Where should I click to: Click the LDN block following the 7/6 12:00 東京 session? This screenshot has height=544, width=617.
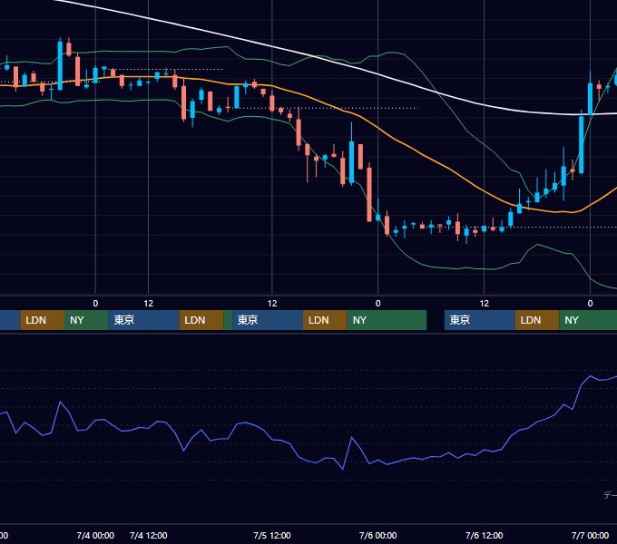point(537,320)
